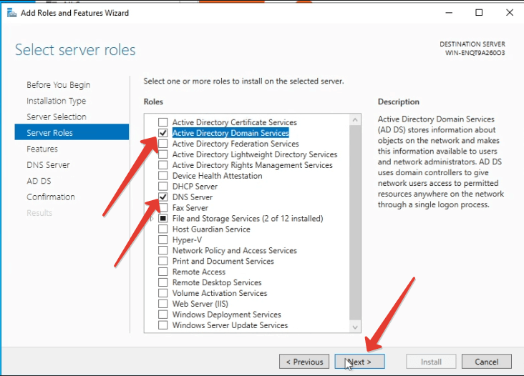Select the Web Server (IIS) label

[x=200, y=304]
